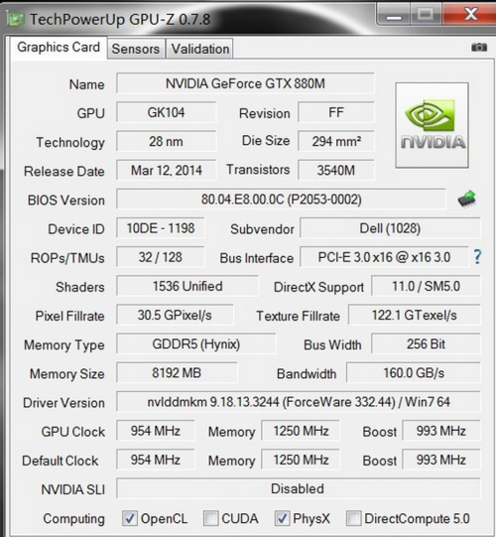Click the Default Clock row Memory 1250 MHz field
The image size is (496, 537).
coord(301,460)
